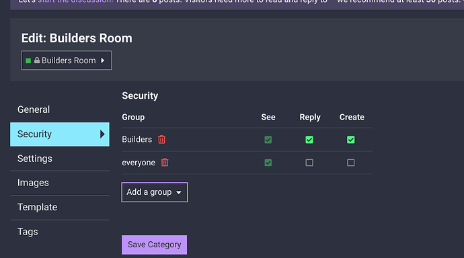The image size is (464, 258).
Task: Click the green category color square
Action: [28, 60]
